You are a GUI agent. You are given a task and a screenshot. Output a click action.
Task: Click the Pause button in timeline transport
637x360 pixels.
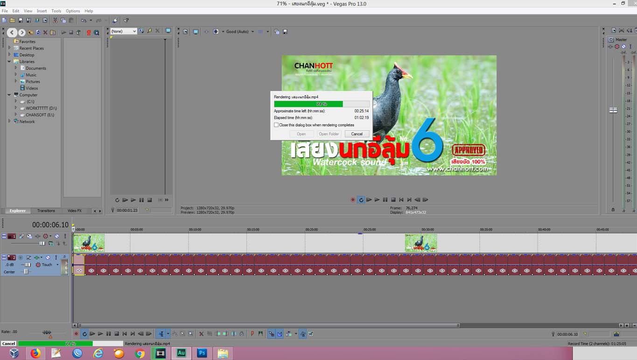click(108, 334)
